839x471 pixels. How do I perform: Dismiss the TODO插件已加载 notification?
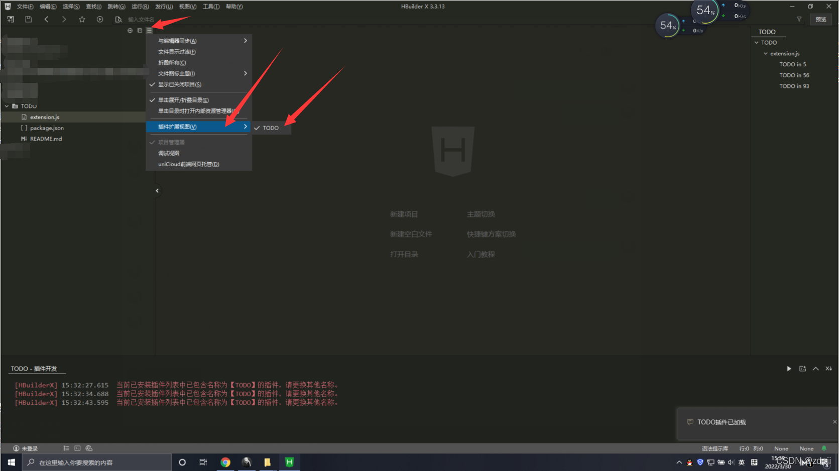834,422
